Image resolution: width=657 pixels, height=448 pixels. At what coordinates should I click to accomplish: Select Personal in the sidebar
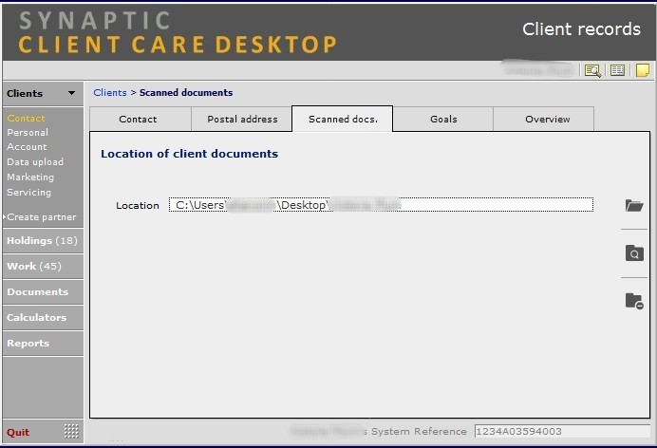coord(28,132)
